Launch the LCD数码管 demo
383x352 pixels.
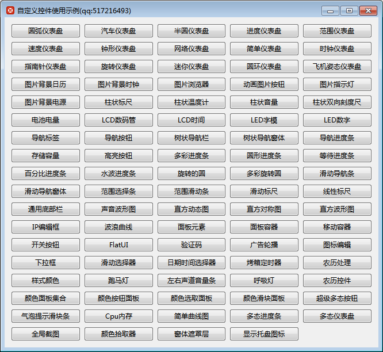[118, 120]
